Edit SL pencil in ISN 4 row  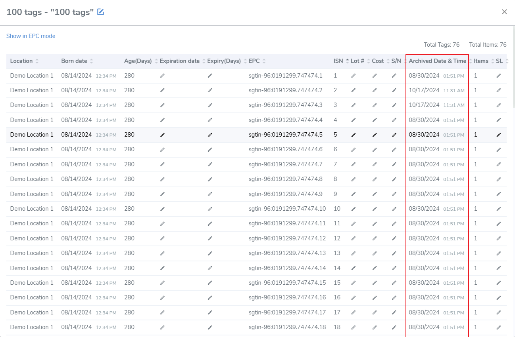pos(499,120)
